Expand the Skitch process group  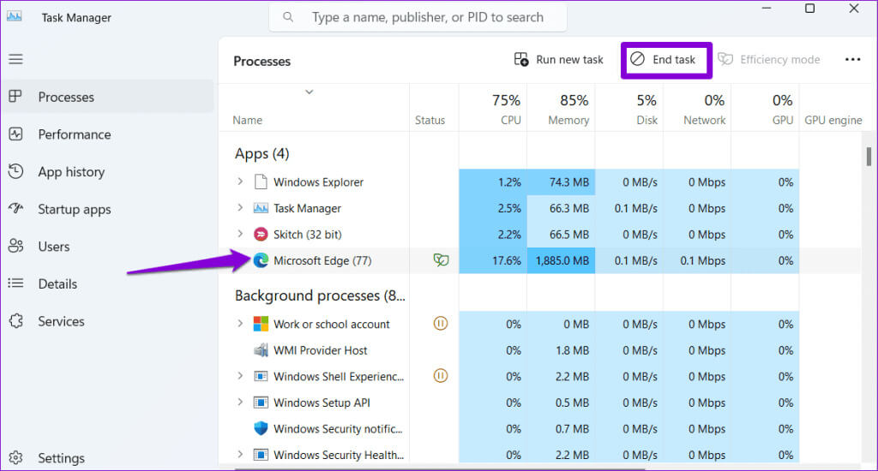click(x=240, y=235)
